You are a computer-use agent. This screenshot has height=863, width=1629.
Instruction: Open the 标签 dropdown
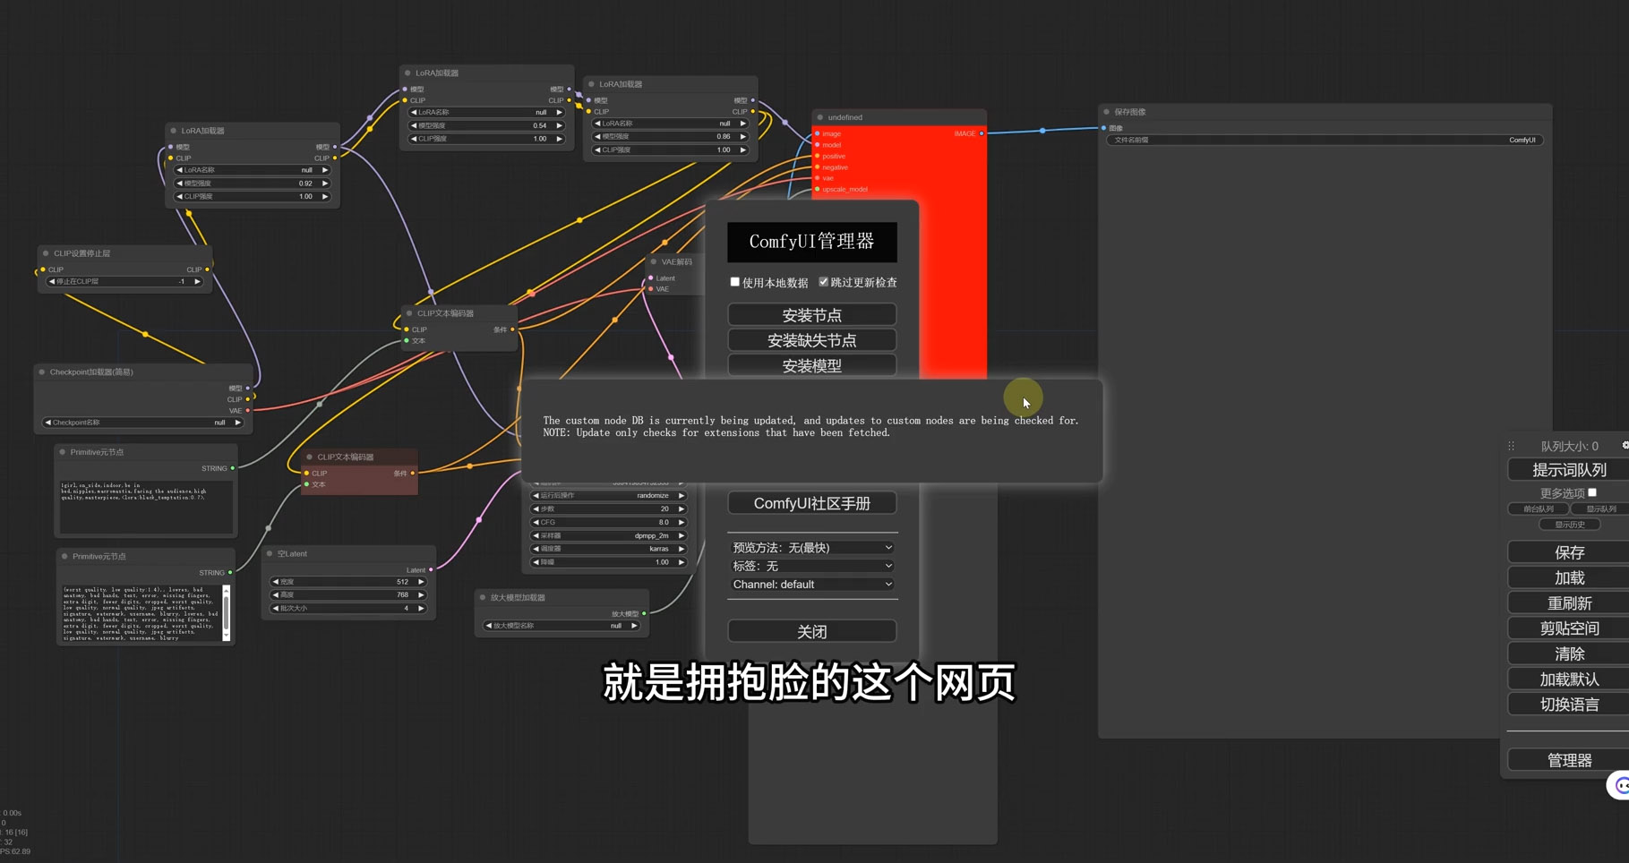[x=812, y=566]
